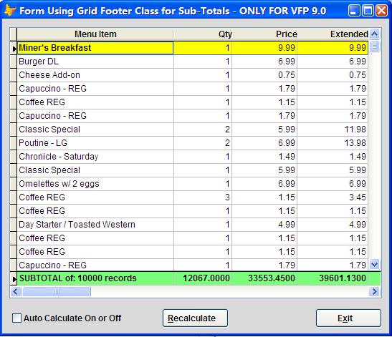Toggle Auto Calculate On or Off checkbox
This screenshot has height=337, width=392.
tap(16, 318)
